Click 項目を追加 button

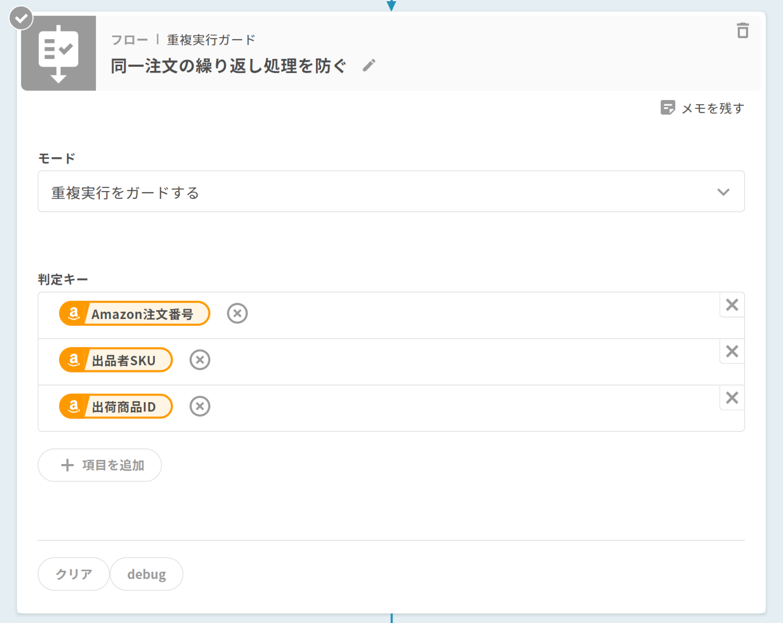99,465
